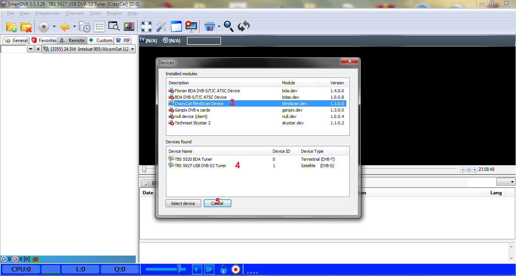Image resolution: width=516 pixels, height=276 pixels.
Task: Open the Tools menu
Action: (x=95, y=13)
